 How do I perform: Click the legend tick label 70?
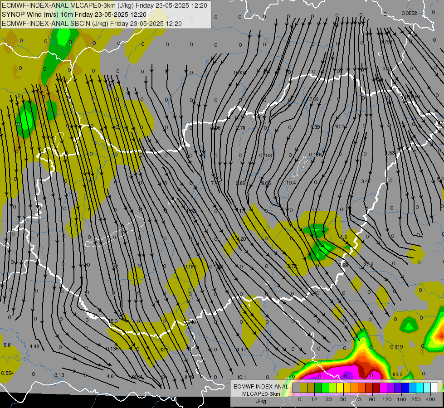point(358,399)
